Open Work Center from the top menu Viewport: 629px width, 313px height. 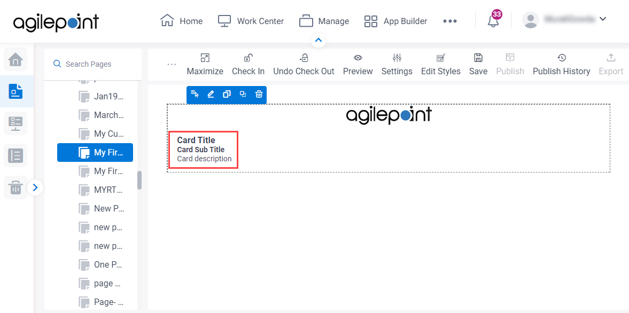[251, 21]
